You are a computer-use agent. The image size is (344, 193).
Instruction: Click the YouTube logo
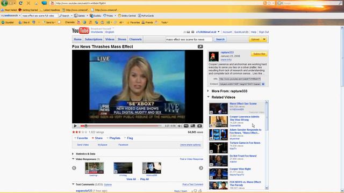[x=81, y=31]
